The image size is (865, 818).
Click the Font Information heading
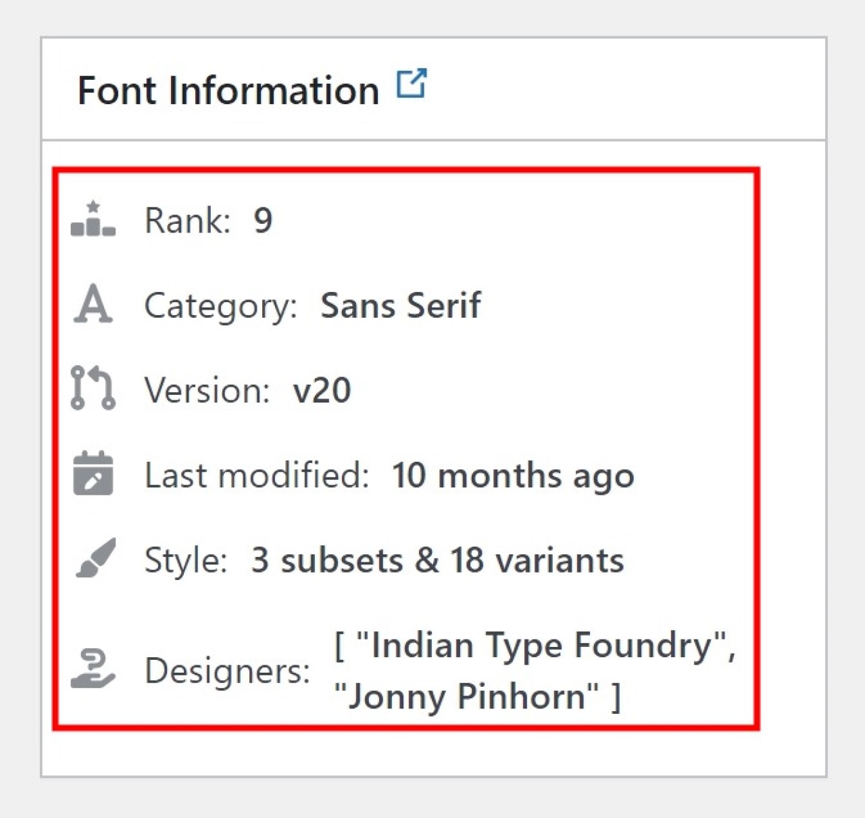228,89
